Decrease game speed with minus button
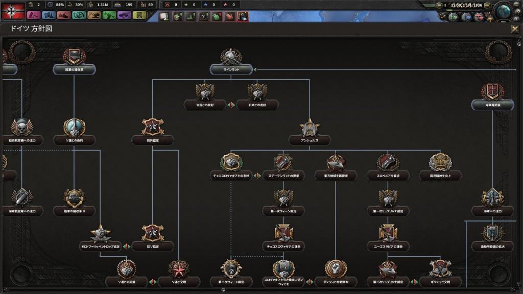This screenshot has width=523, height=294. coord(439,5)
